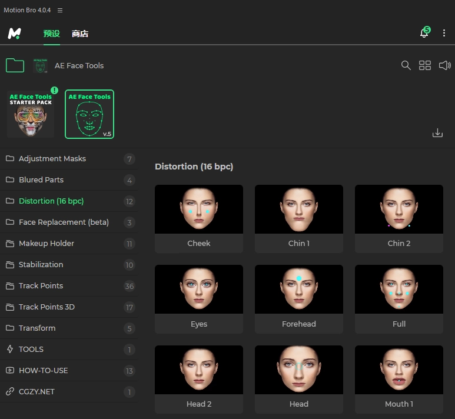Viewport: 455px width, 419px height.
Task: Click folder icon beside Transform
Action: [10, 328]
